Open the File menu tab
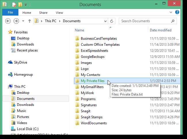The width and height of the screenshot is (187, 139). point(10,12)
